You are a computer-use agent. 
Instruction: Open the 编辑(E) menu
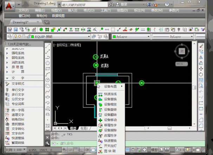point(40,10)
